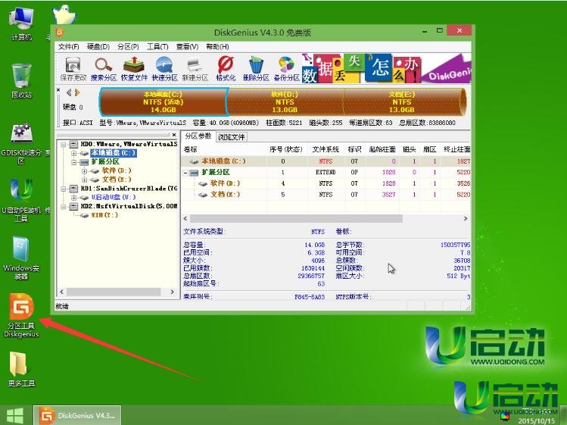
Task: Click File System (文件系统) column header
Action: 326,149
